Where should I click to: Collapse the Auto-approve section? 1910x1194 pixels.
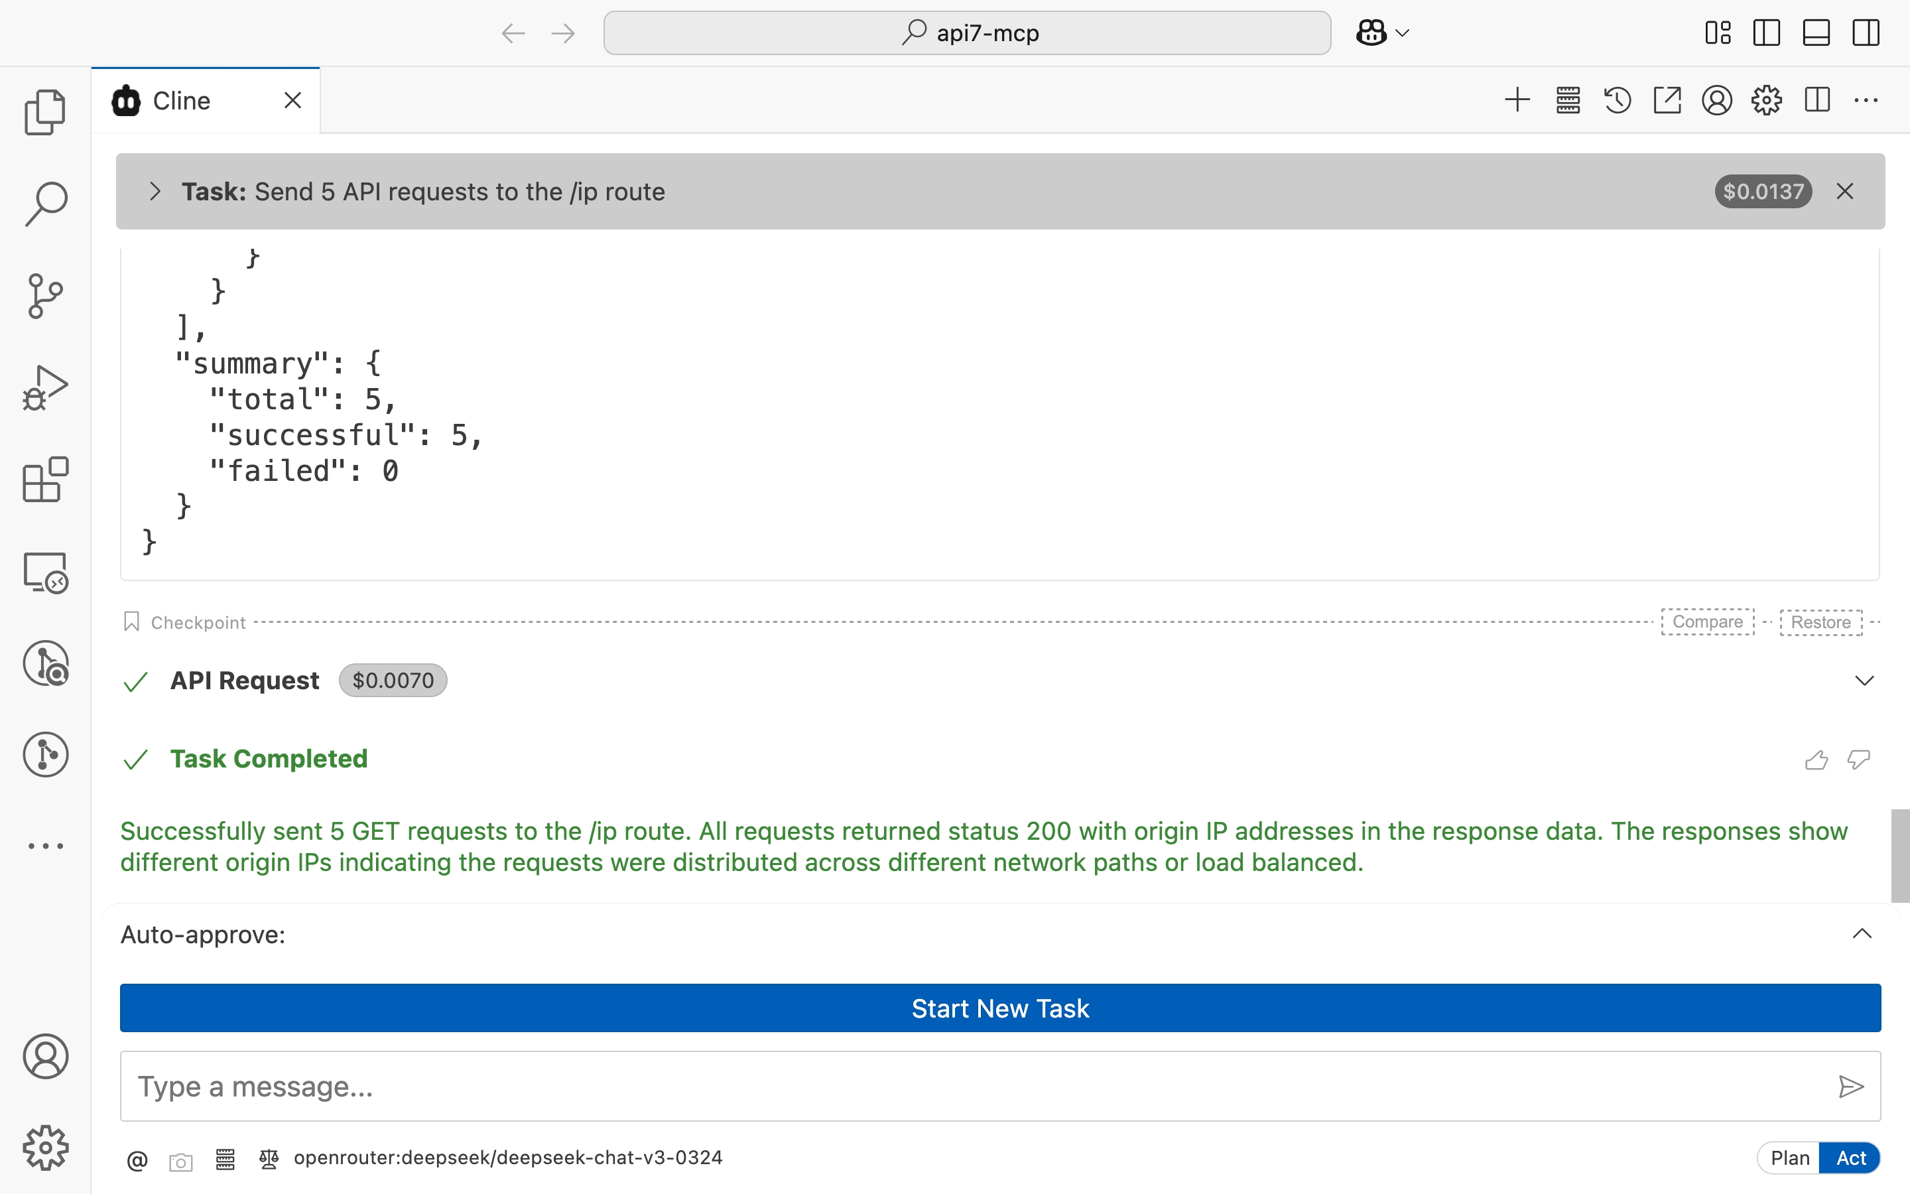point(1862,933)
